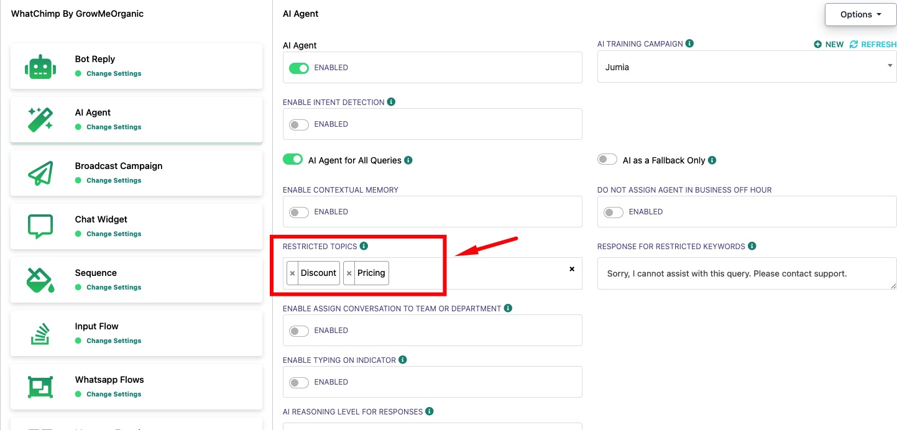The height and width of the screenshot is (430, 897).
Task: Remove the Discount tag with its x
Action: (293, 273)
